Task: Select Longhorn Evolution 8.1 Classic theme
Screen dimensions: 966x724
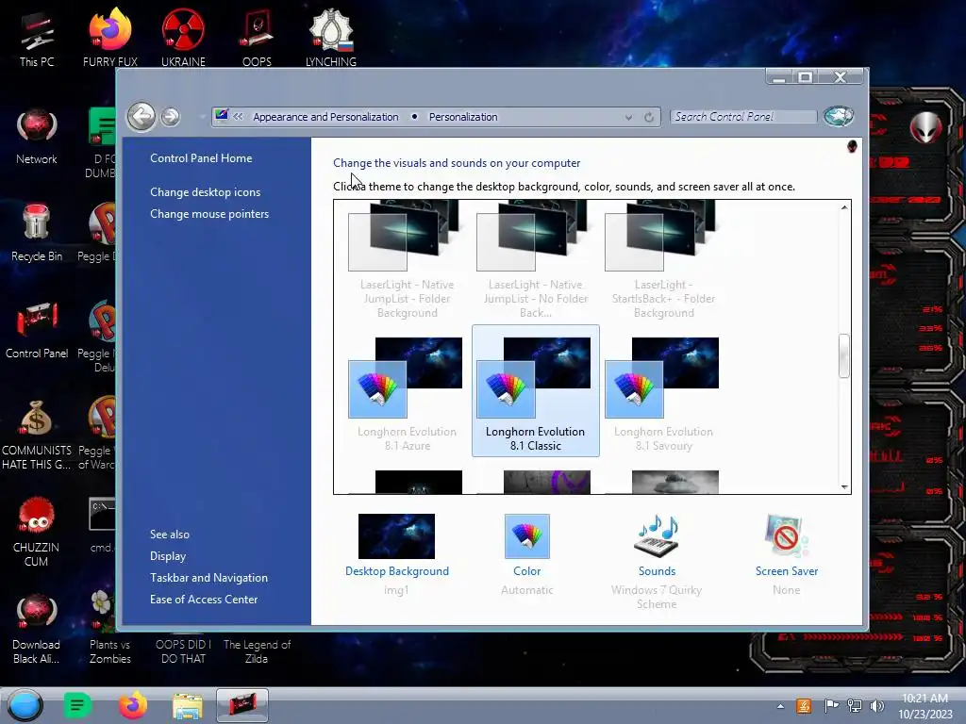Action: click(x=536, y=391)
